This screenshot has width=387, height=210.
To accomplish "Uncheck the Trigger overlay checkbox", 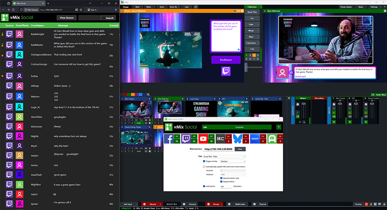I will (204, 161).
